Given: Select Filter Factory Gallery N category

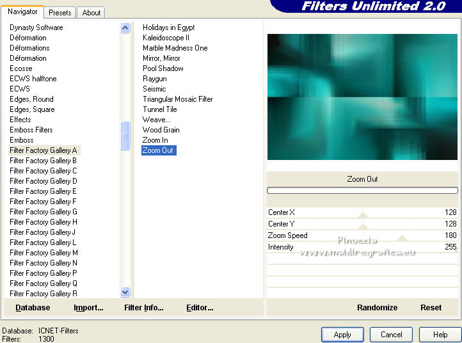Looking at the screenshot, I should pos(43,263).
